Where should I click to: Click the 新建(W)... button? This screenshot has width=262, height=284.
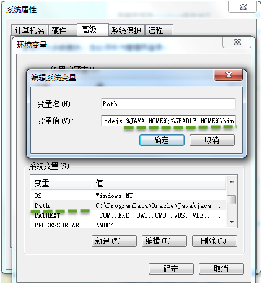click(x=114, y=241)
